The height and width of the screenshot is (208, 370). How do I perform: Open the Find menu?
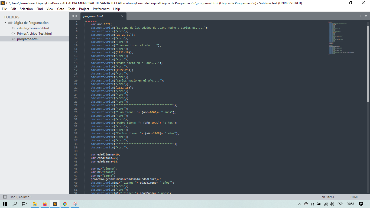tap(40, 9)
